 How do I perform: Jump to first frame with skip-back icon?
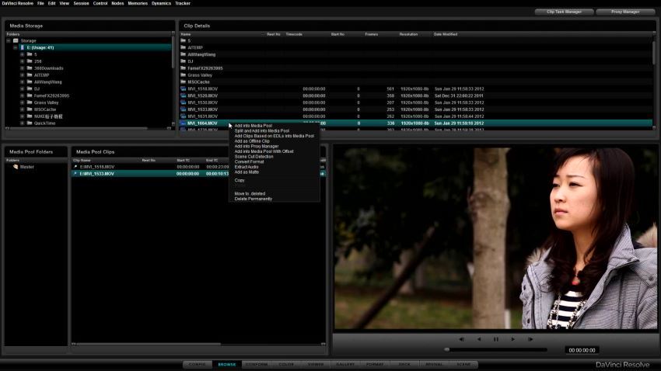(x=462, y=339)
